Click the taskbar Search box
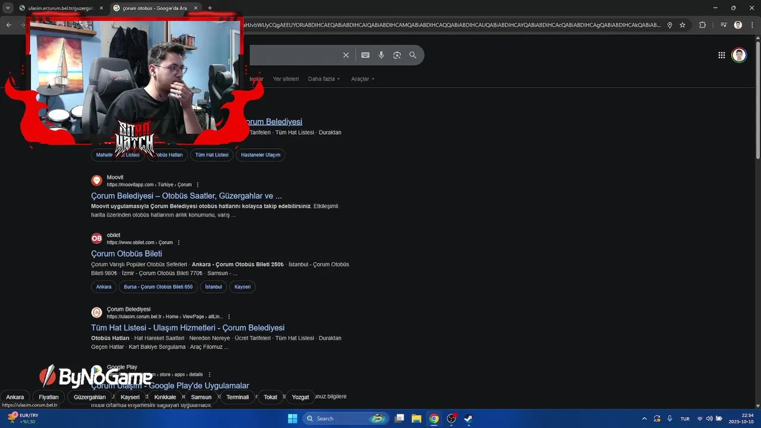 (x=345, y=418)
